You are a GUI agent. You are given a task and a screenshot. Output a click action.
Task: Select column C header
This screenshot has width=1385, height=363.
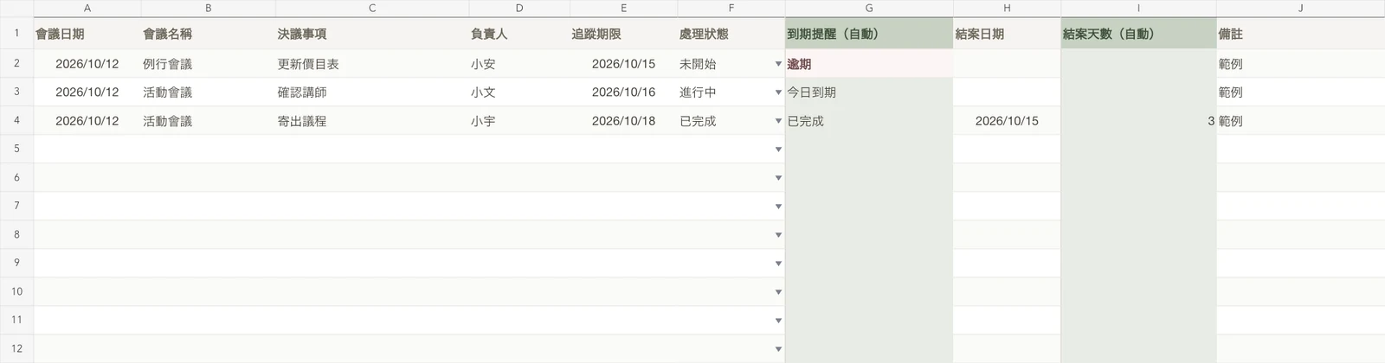(372, 8)
